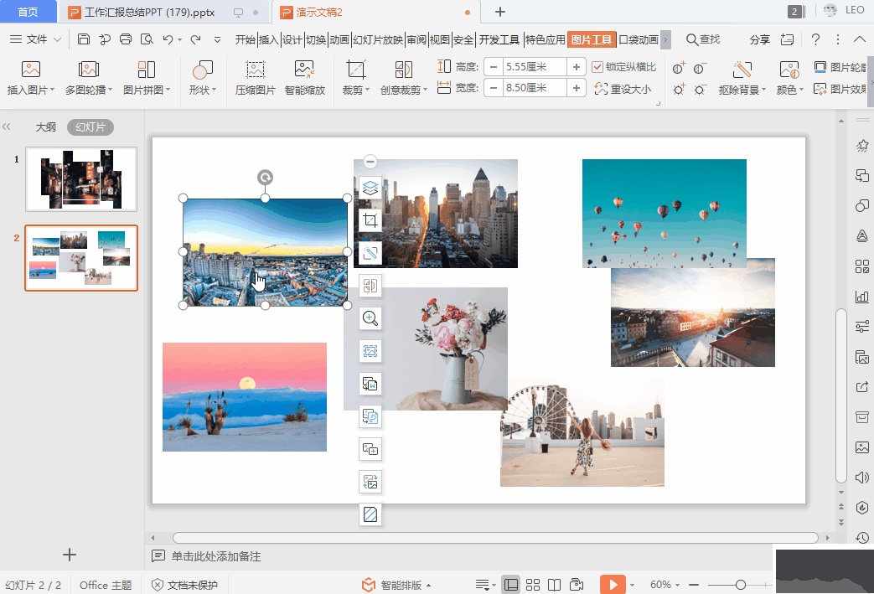The height and width of the screenshot is (594, 874).
Task: Open the 创意裁剪 dropdown
Action: click(x=403, y=87)
